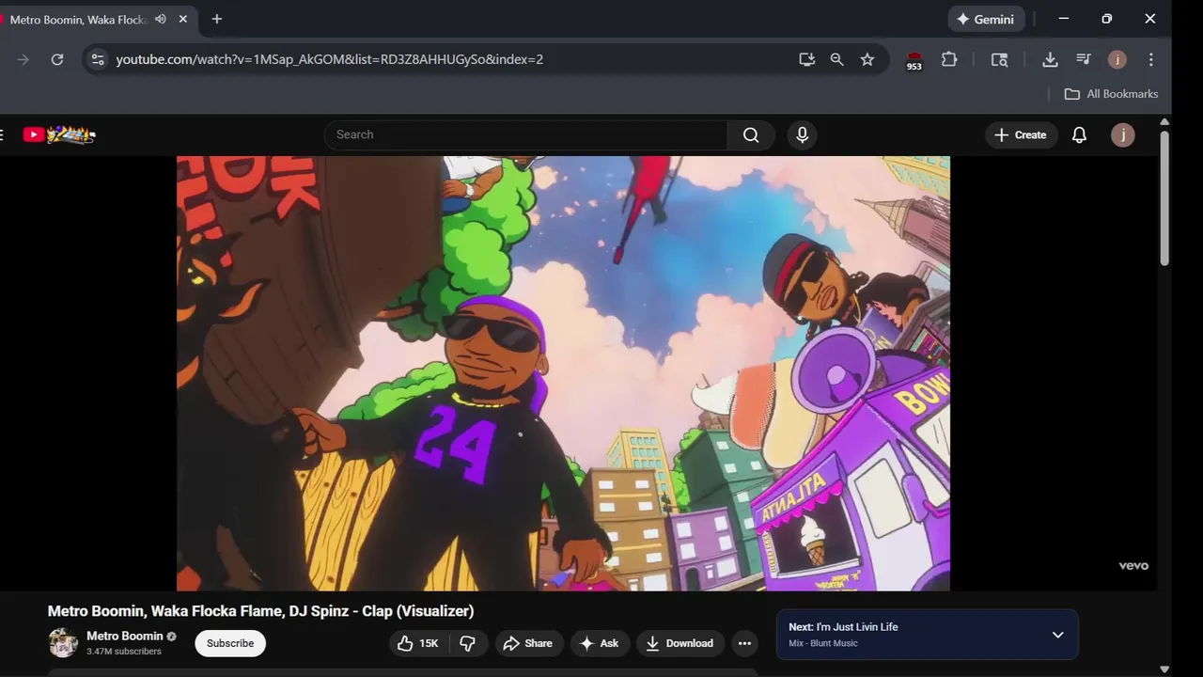
Task: Open the YouTube account avatar menu
Action: tap(1122, 134)
